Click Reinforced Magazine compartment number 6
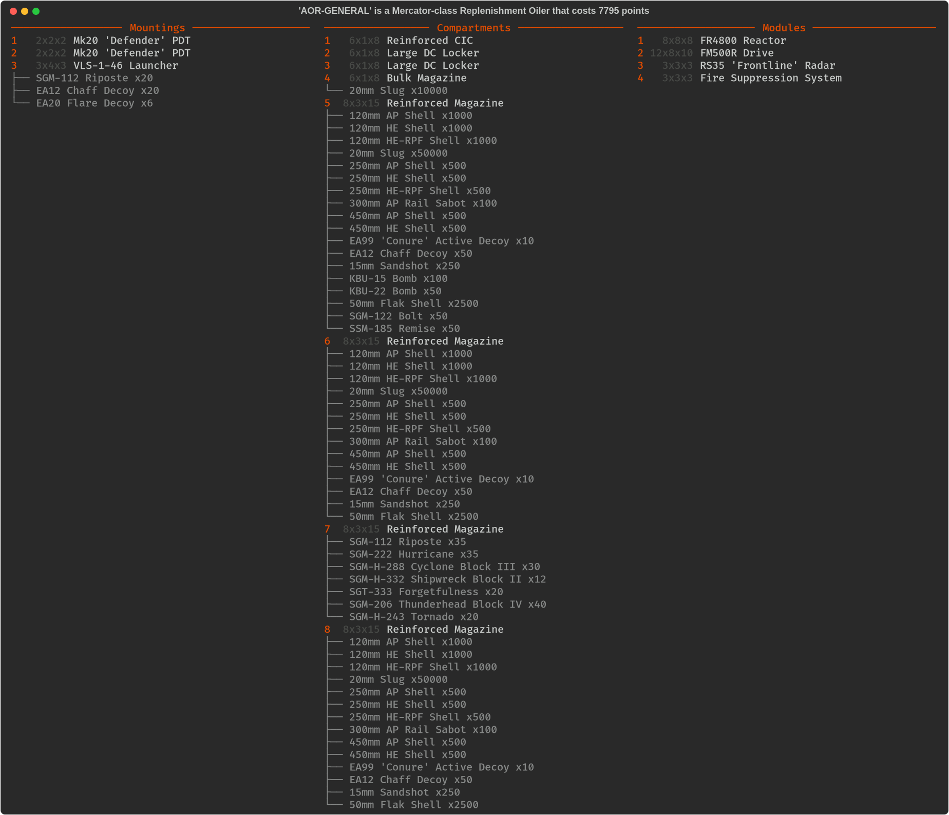Image resolution: width=949 pixels, height=815 pixels. point(414,342)
